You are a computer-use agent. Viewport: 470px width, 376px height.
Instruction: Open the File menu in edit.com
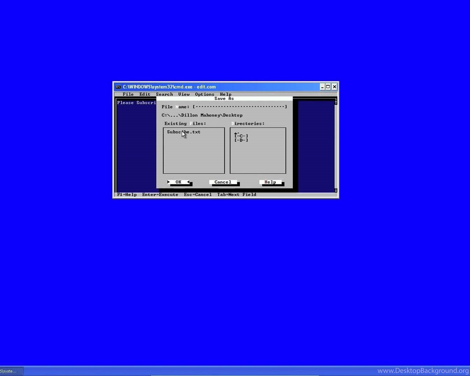tap(128, 94)
